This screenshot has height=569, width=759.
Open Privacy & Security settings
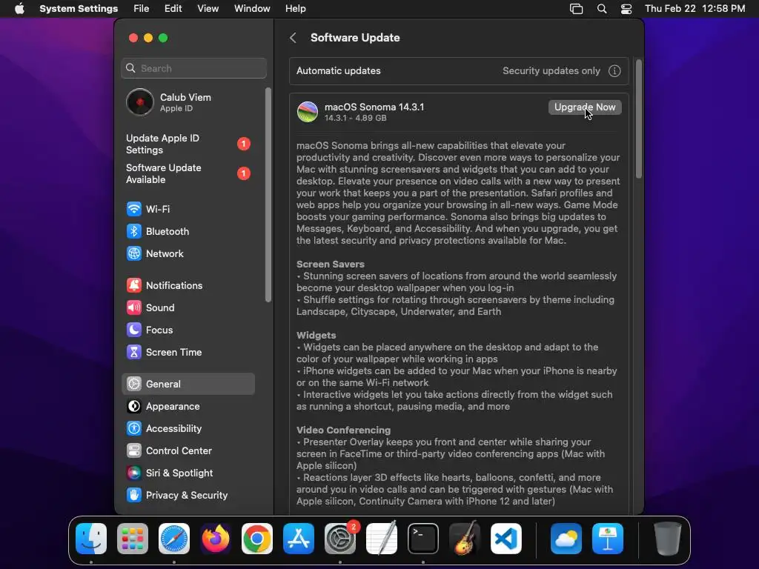188,496
